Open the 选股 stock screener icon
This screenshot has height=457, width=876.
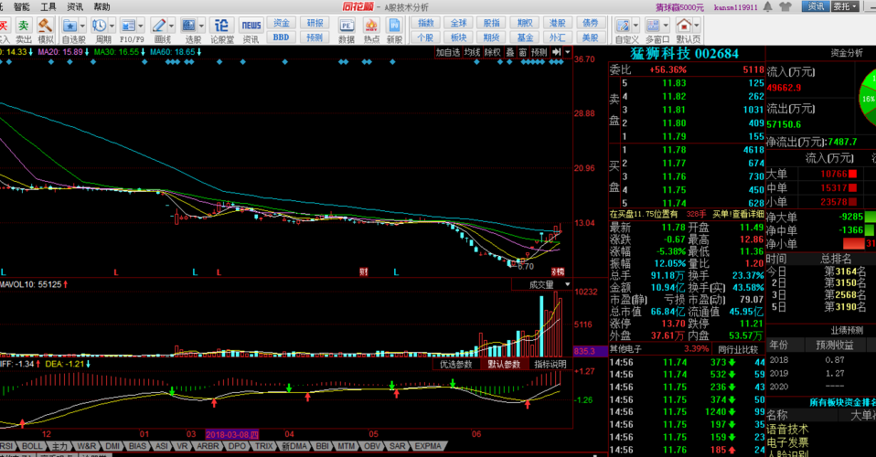coord(189,26)
